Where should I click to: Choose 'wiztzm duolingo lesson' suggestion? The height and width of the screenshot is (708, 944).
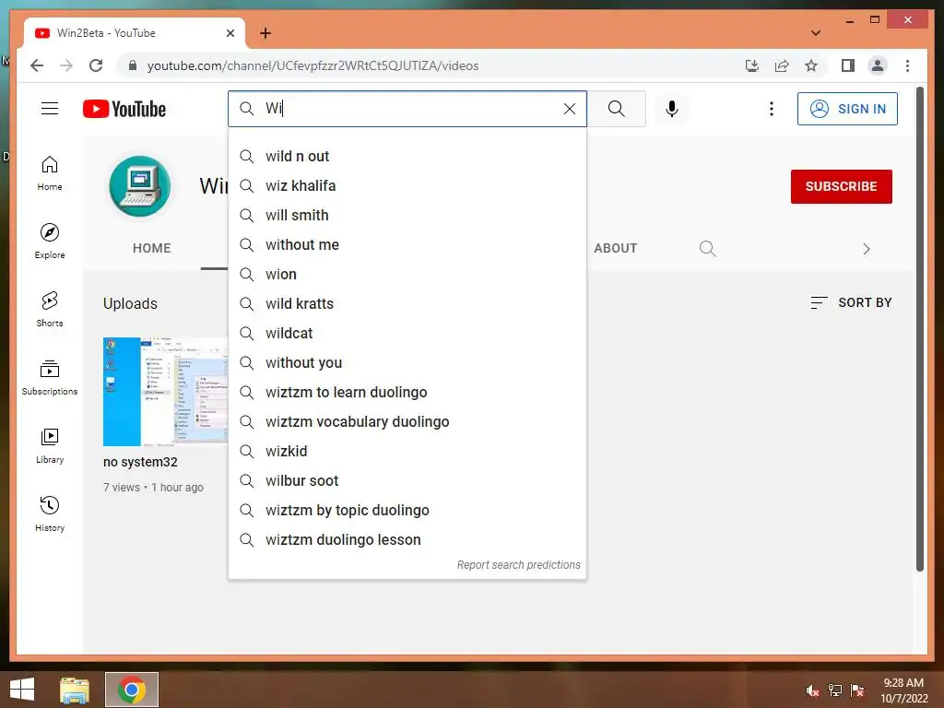pyautogui.click(x=407, y=540)
